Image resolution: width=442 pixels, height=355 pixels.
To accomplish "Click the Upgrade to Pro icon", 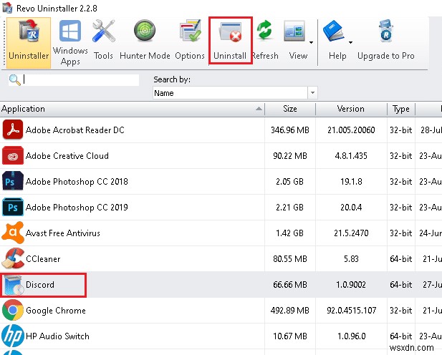I will [x=386, y=31].
